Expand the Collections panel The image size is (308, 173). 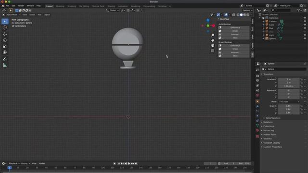click(x=269, y=126)
